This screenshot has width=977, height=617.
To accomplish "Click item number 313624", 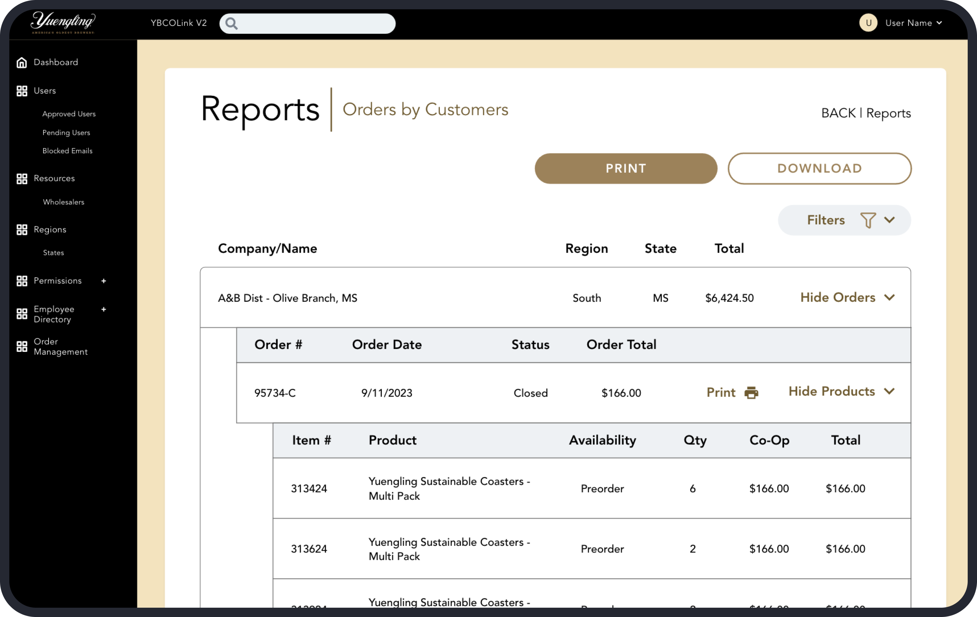I will click(309, 549).
